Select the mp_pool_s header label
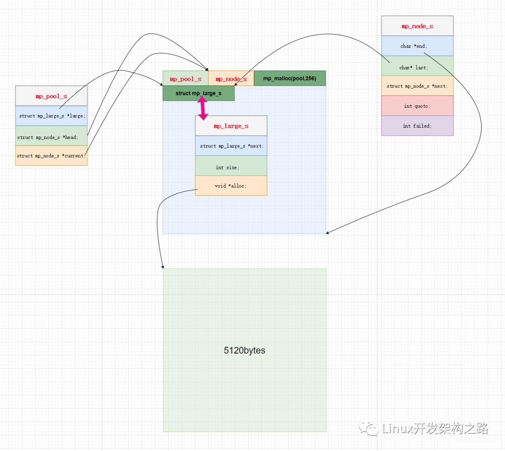Image resolution: width=505 pixels, height=451 pixels. click(x=51, y=96)
